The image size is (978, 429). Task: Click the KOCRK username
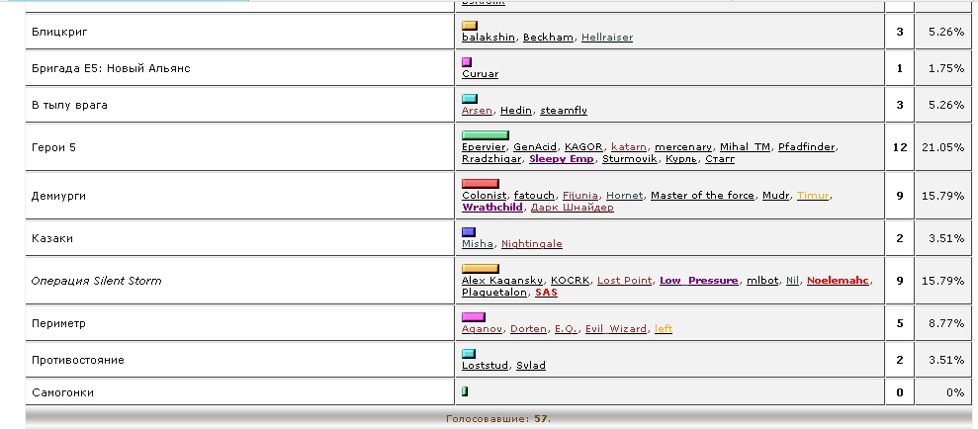(x=570, y=281)
